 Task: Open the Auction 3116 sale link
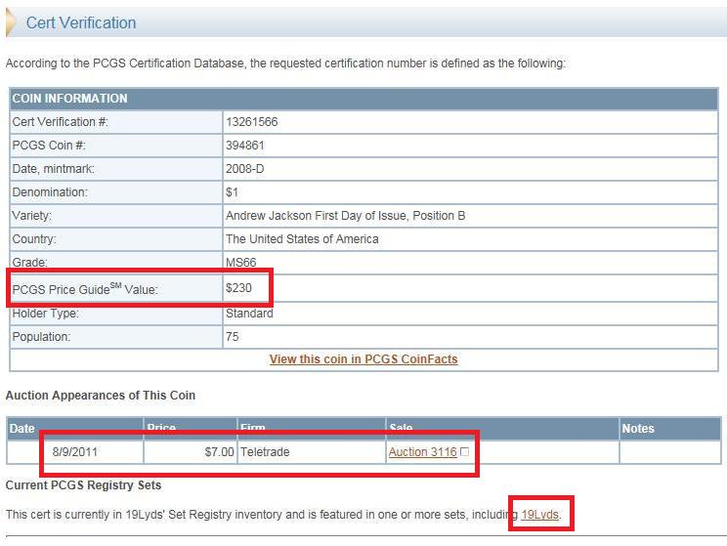[422, 452]
